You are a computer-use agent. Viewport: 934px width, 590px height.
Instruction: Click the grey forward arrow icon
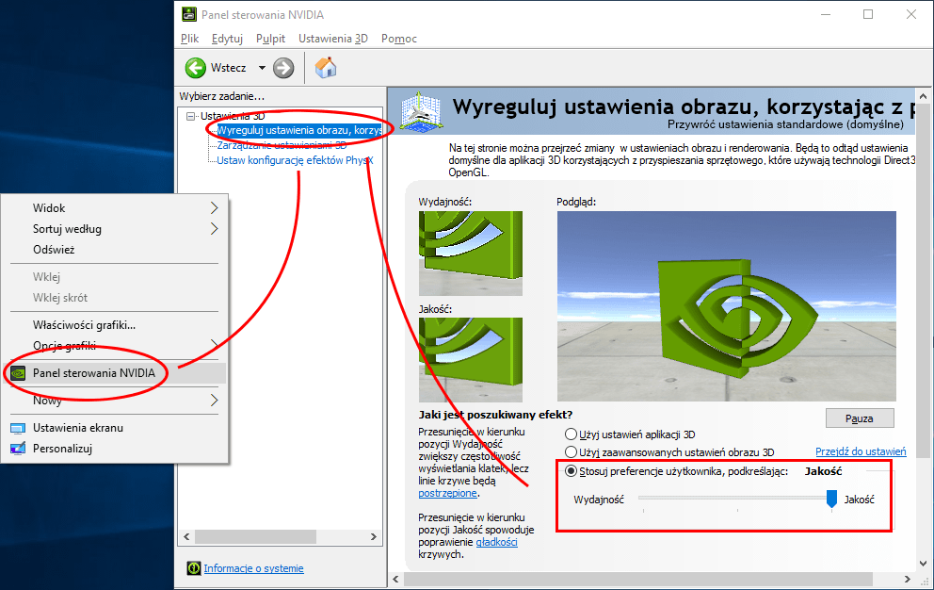[x=283, y=68]
